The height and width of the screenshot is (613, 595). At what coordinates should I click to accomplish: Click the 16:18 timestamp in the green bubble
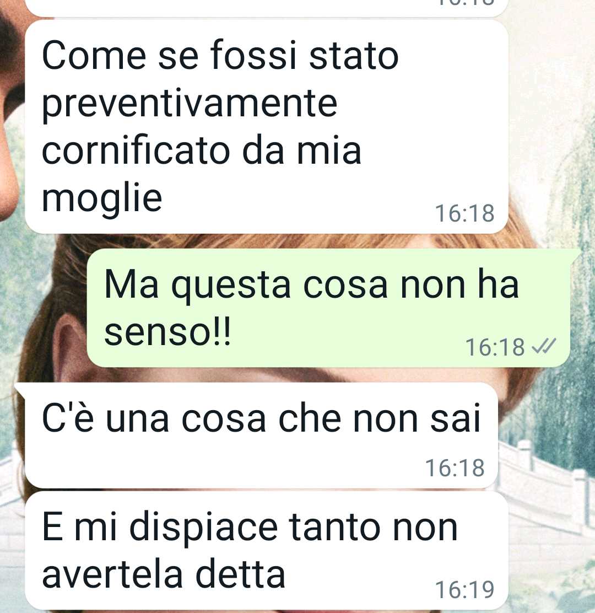point(495,347)
